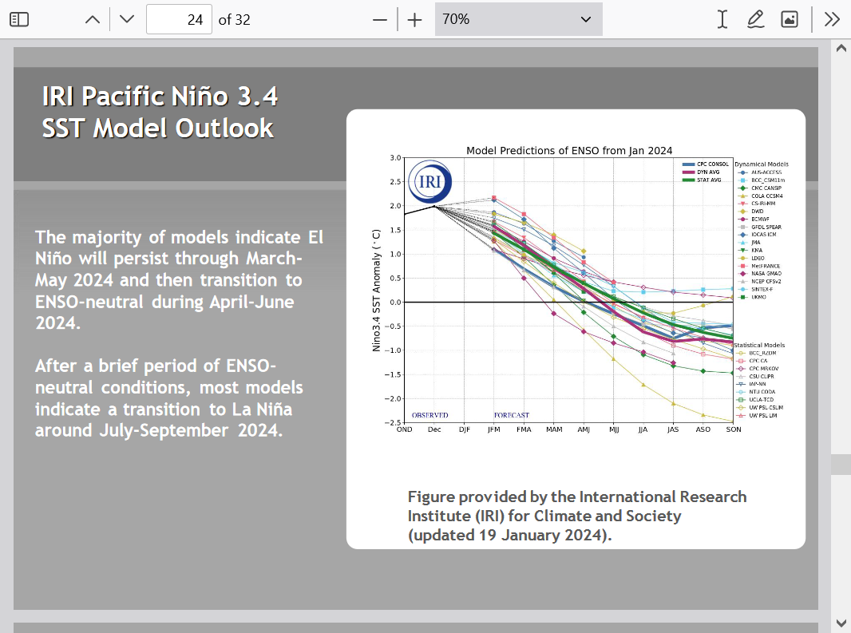This screenshot has height=633, width=851.
Task: Open the 70% zoom level dropdown
Action: (x=518, y=19)
